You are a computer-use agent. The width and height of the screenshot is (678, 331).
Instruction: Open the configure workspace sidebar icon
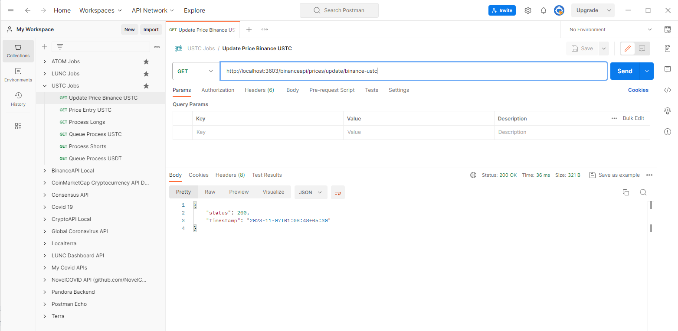point(18,126)
